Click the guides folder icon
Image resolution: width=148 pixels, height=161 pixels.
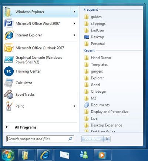pos(87,17)
